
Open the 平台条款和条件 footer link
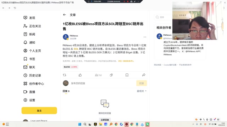(x=185, y=65)
